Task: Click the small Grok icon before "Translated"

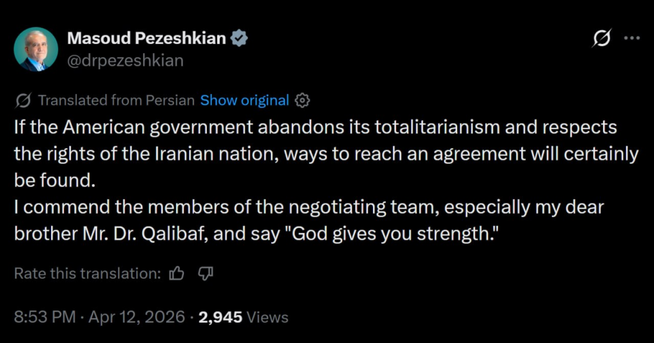Action: pos(23,100)
